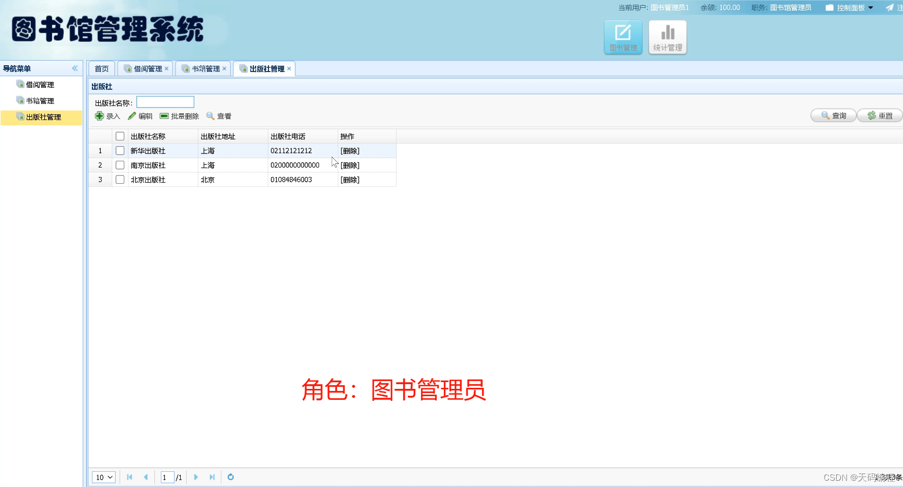Go to the last page
Image resolution: width=903 pixels, height=487 pixels.
click(212, 477)
